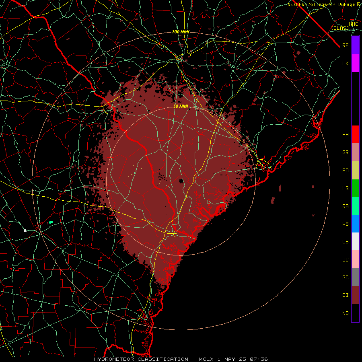Click the 07:36 timestamp
Screen dimensions: 362x362
point(259,359)
